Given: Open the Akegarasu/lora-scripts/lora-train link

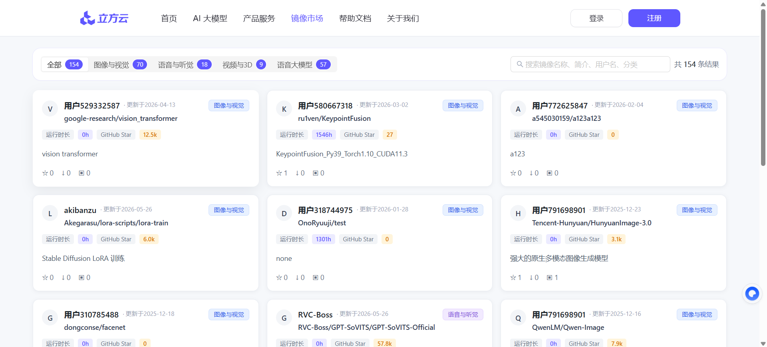Looking at the screenshot, I should 116,223.
